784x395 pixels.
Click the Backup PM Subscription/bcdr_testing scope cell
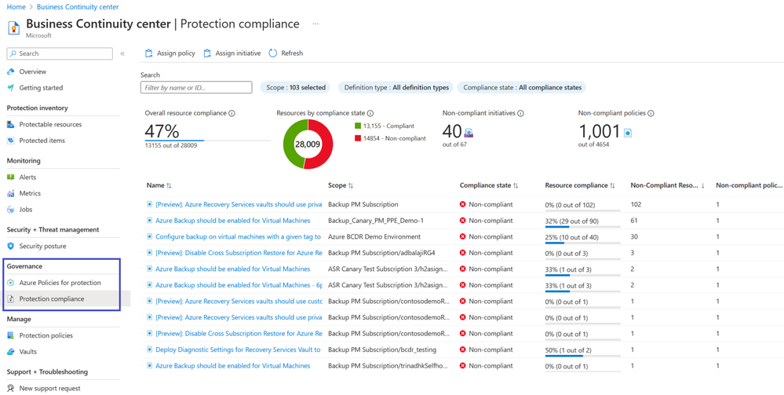382,349
